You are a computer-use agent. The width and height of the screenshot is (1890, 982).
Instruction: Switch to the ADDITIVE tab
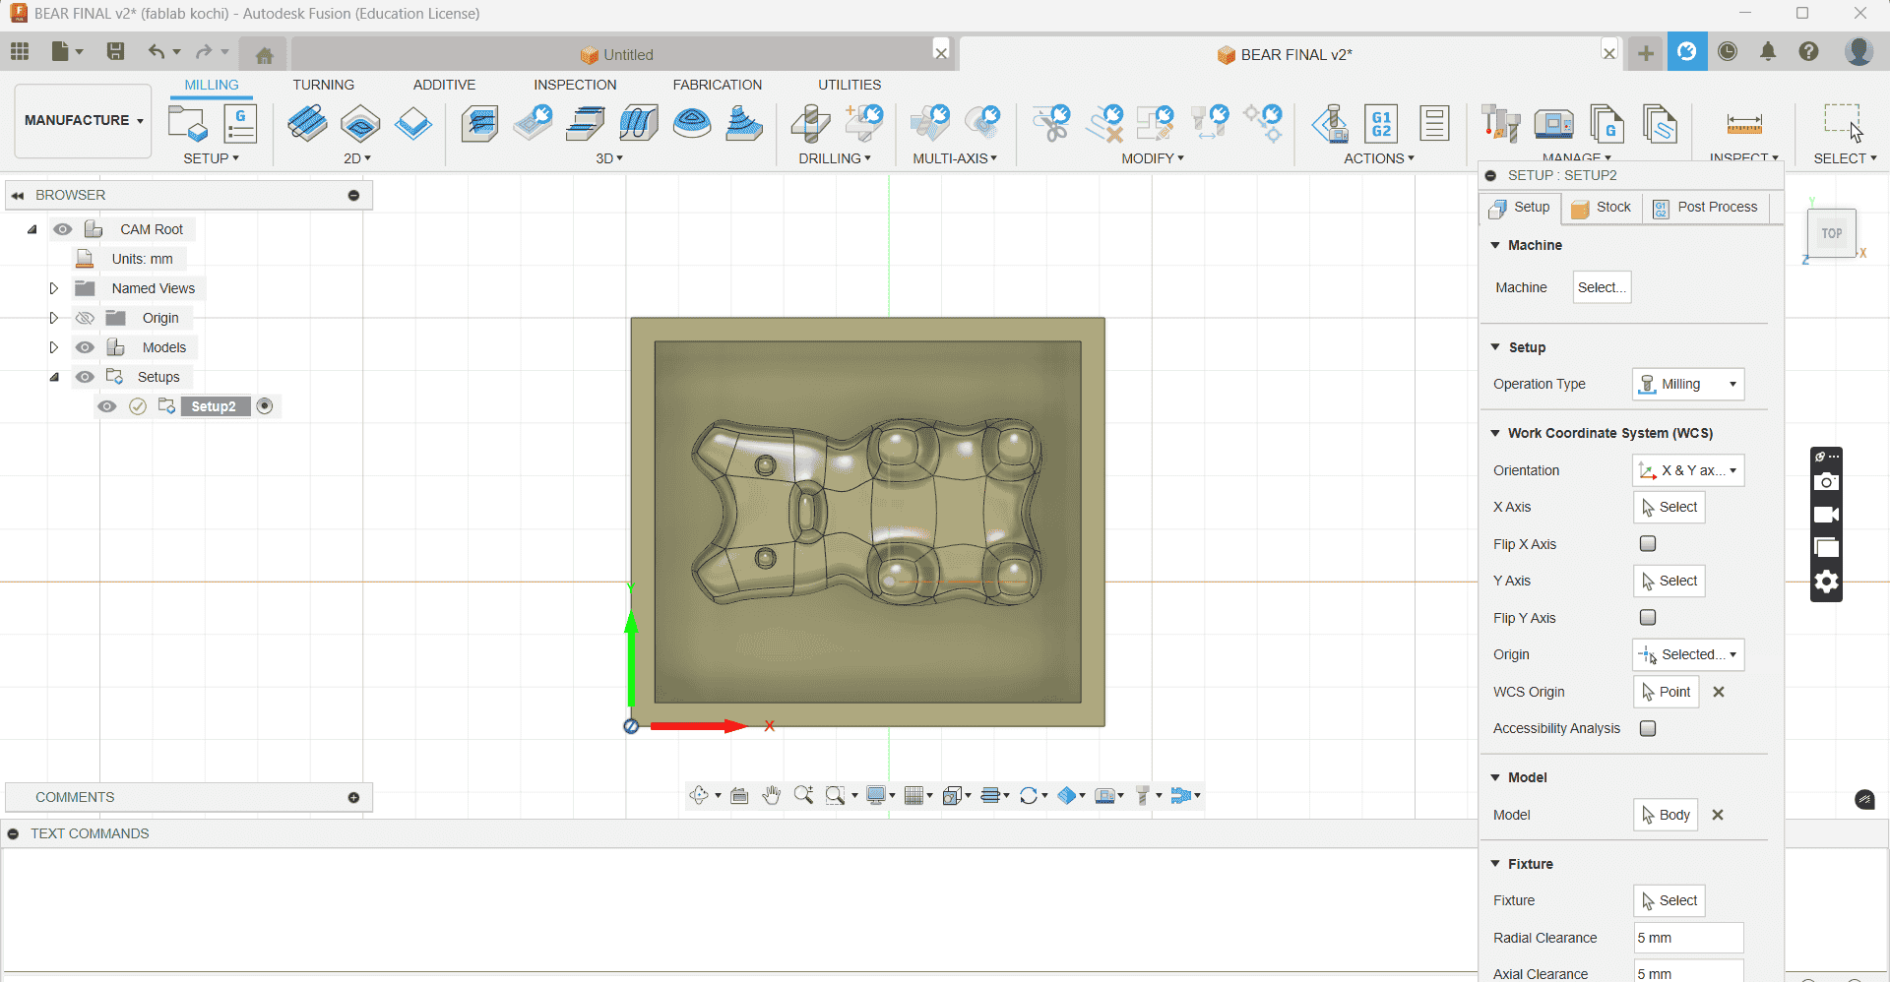point(444,85)
